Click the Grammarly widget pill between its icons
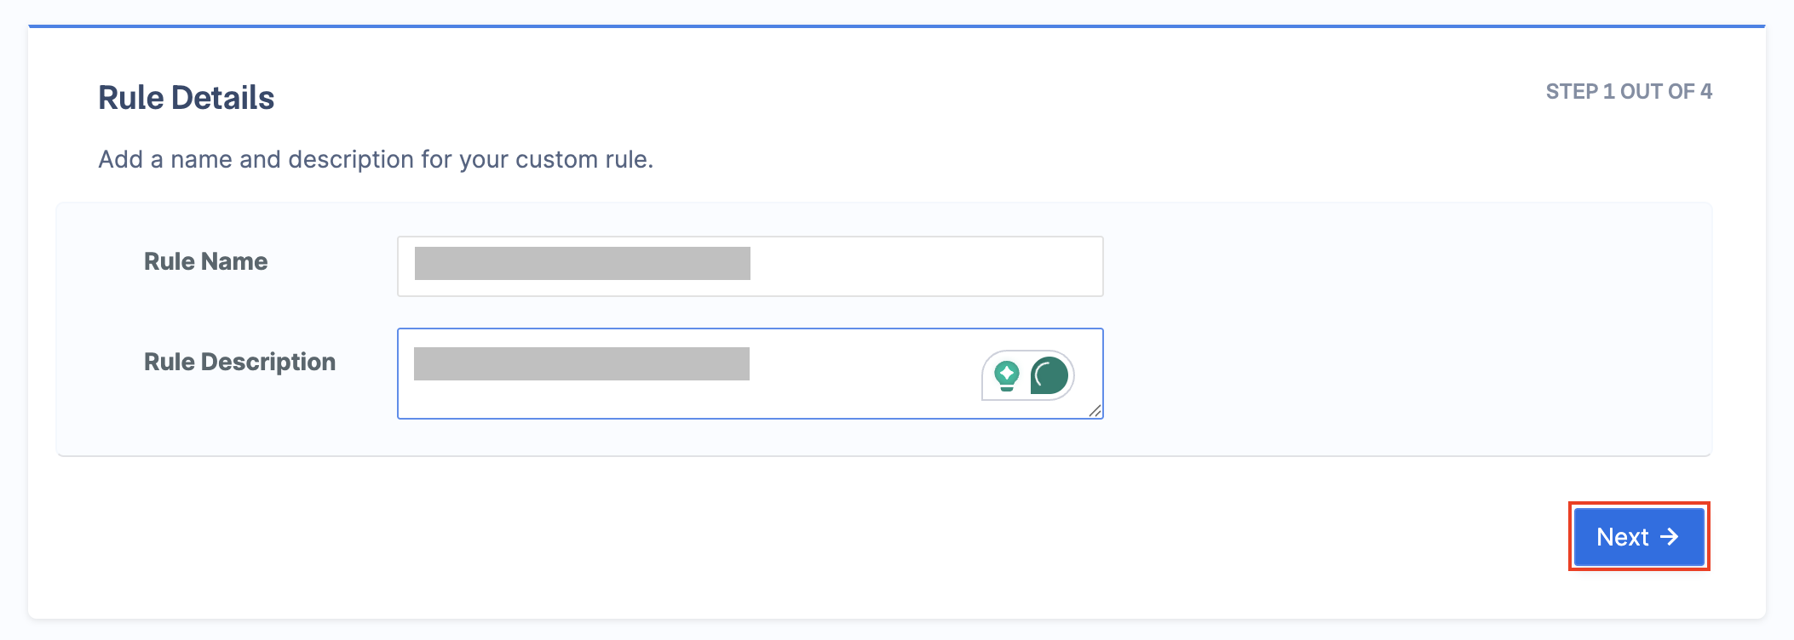The width and height of the screenshot is (1794, 640). (1026, 375)
